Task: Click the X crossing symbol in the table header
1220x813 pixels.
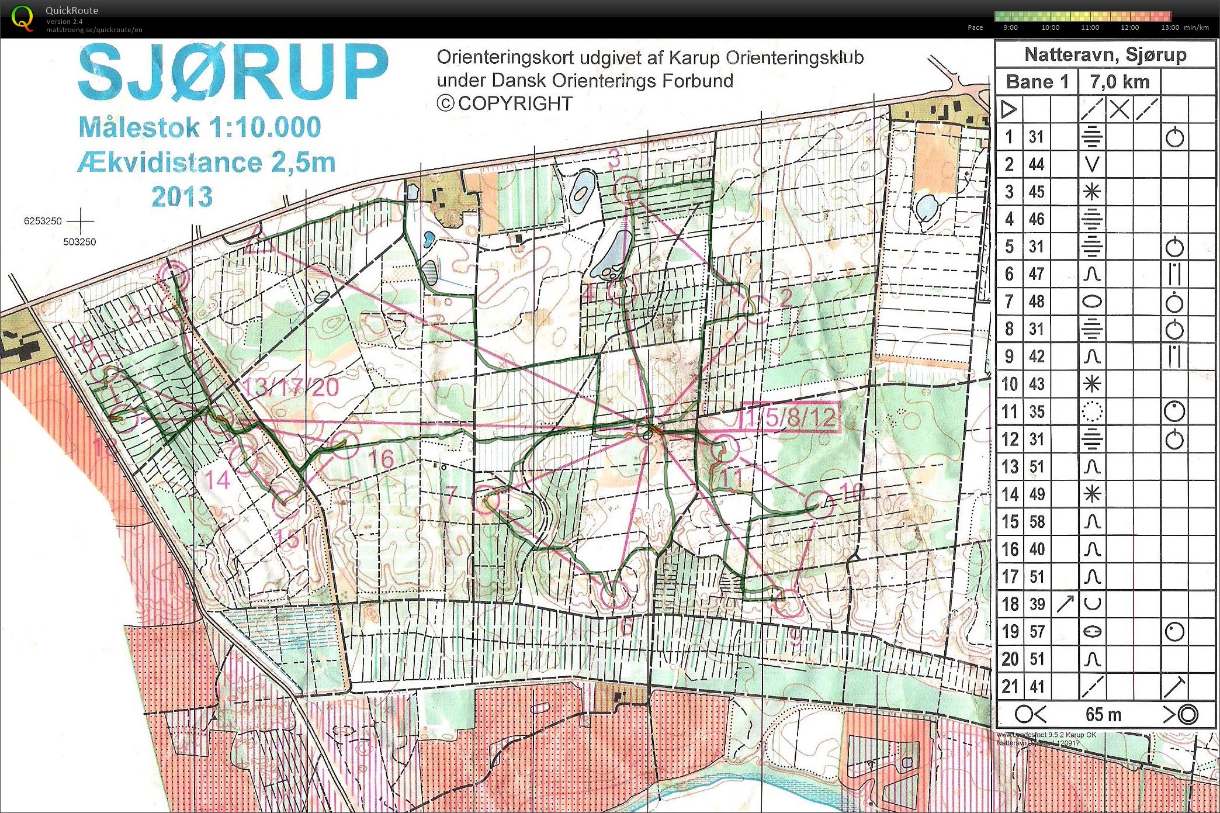Action: tap(1120, 109)
